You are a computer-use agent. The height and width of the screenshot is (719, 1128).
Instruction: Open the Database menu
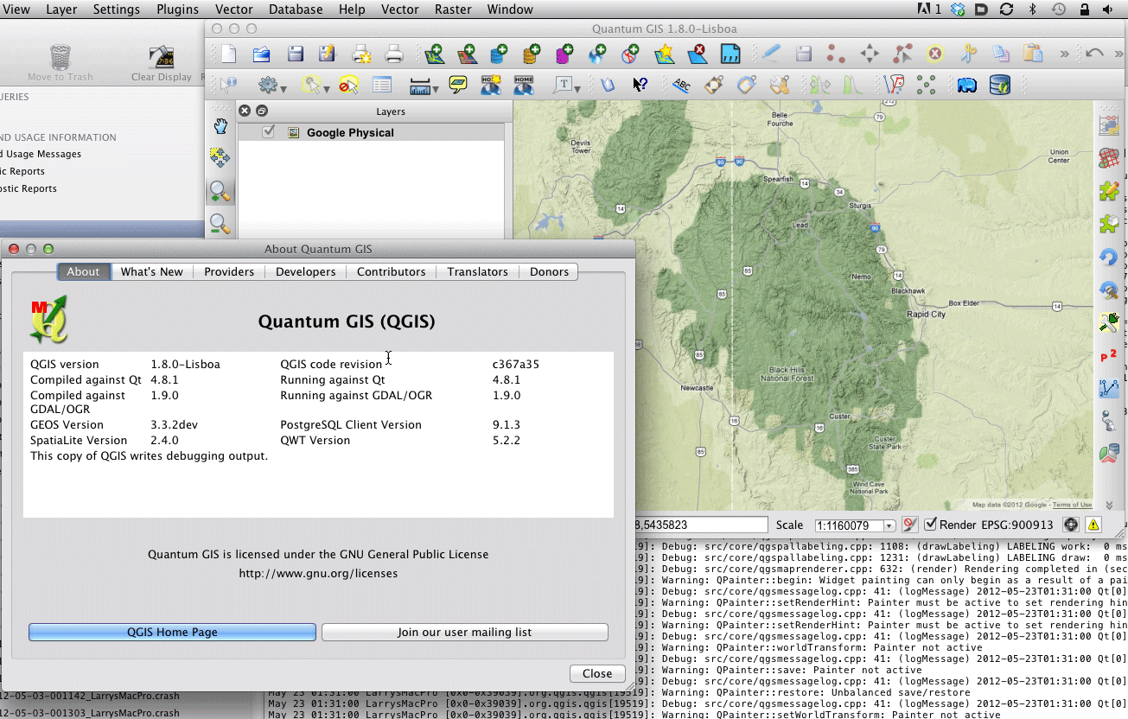pyautogui.click(x=296, y=10)
